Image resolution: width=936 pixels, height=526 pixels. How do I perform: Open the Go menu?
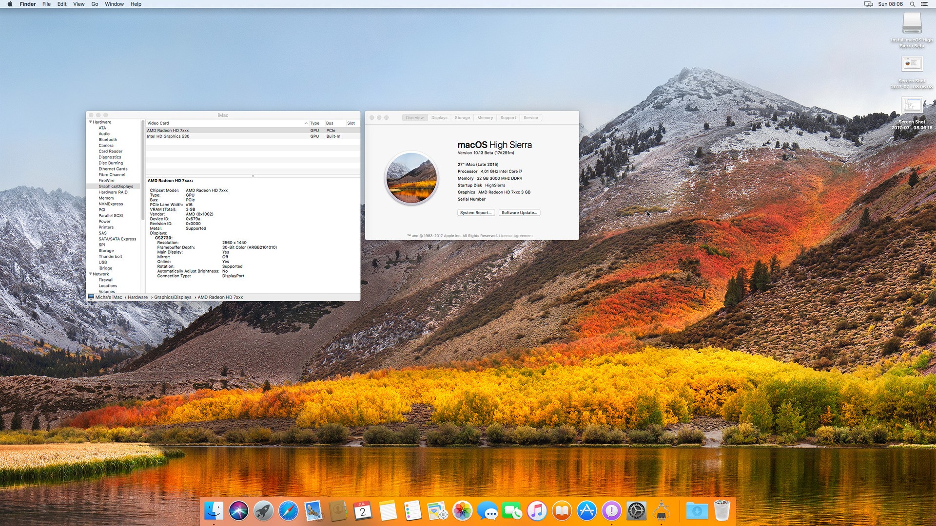coord(95,4)
